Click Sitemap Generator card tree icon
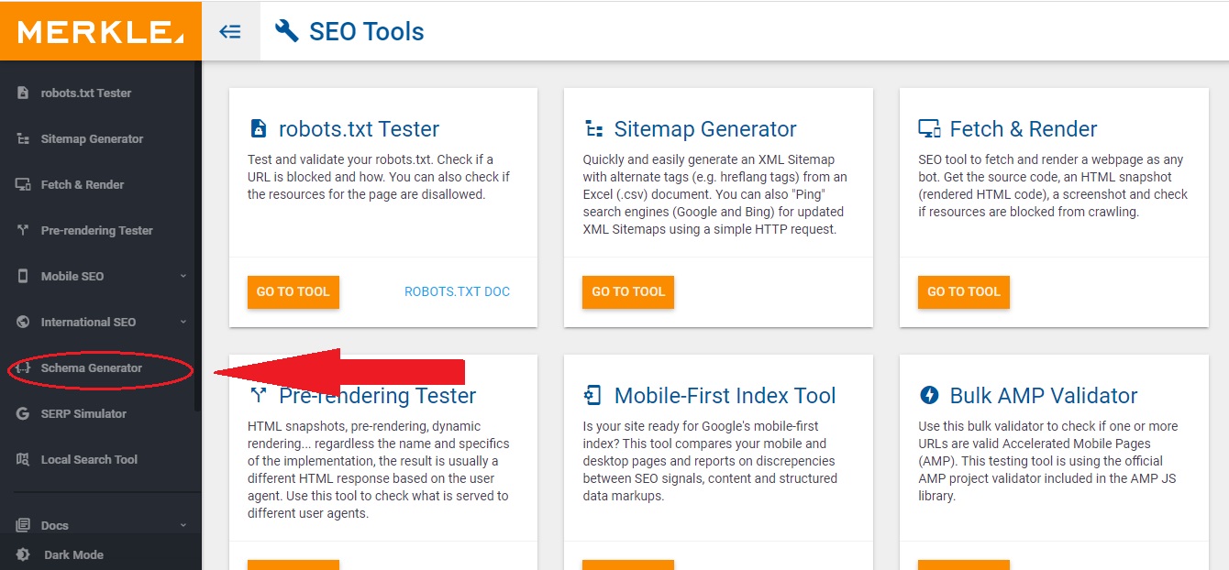1229x570 pixels. tap(593, 128)
